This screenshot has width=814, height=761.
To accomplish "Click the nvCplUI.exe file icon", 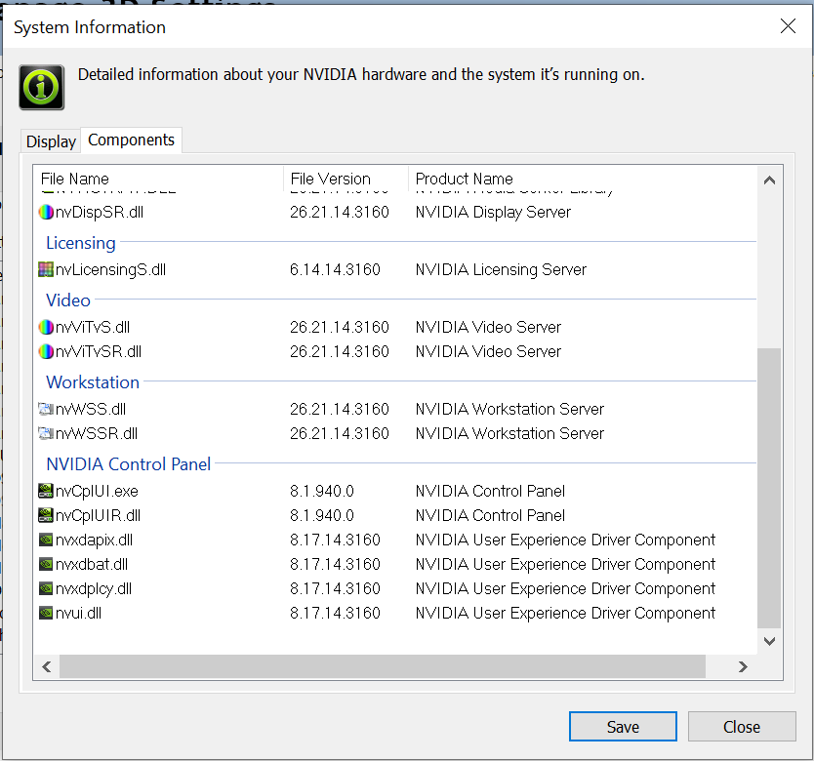I will tap(46, 491).
